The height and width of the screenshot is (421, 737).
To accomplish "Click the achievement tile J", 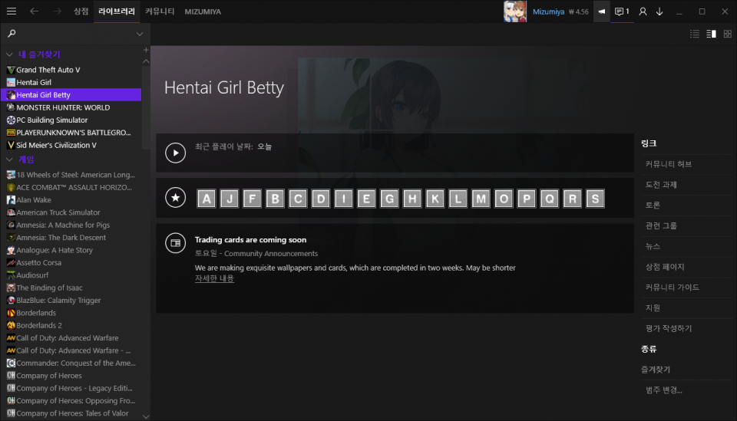I will (x=230, y=199).
